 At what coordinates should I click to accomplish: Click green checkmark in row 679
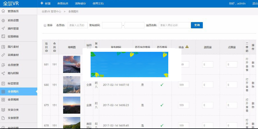tap(162, 105)
